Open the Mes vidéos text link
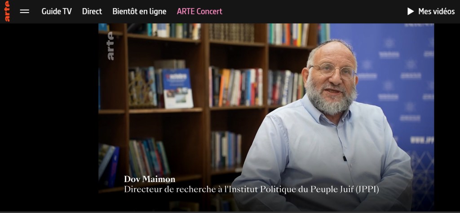This screenshot has height=213, width=460. click(x=436, y=11)
